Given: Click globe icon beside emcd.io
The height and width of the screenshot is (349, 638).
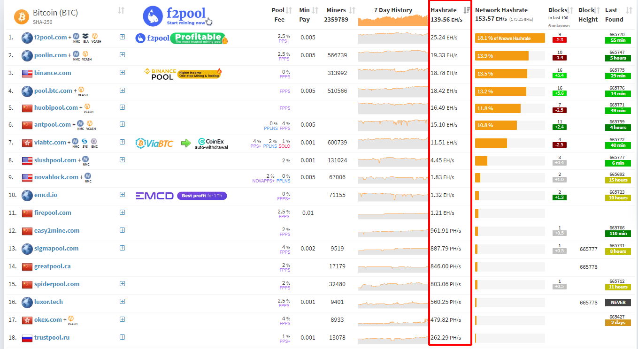Looking at the screenshot, I should [x=27, y=195].
